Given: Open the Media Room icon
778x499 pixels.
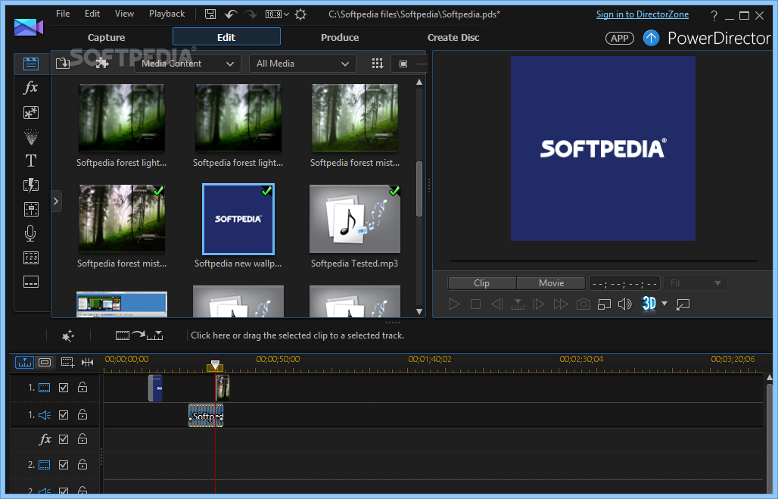Looking at the screenshot, I should [31, 64].
